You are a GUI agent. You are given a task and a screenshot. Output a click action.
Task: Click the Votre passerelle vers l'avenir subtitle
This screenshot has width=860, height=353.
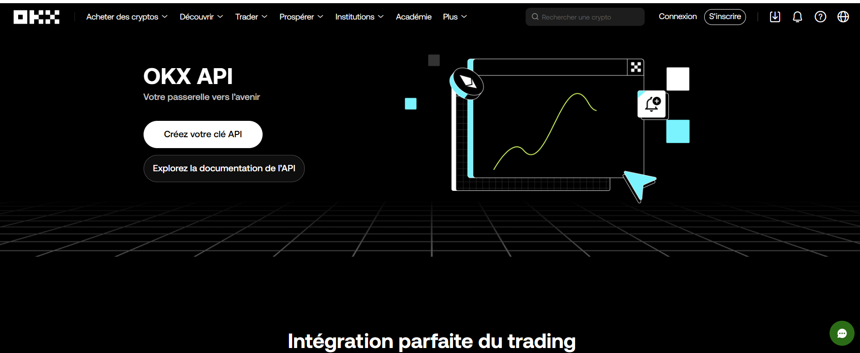202,97
